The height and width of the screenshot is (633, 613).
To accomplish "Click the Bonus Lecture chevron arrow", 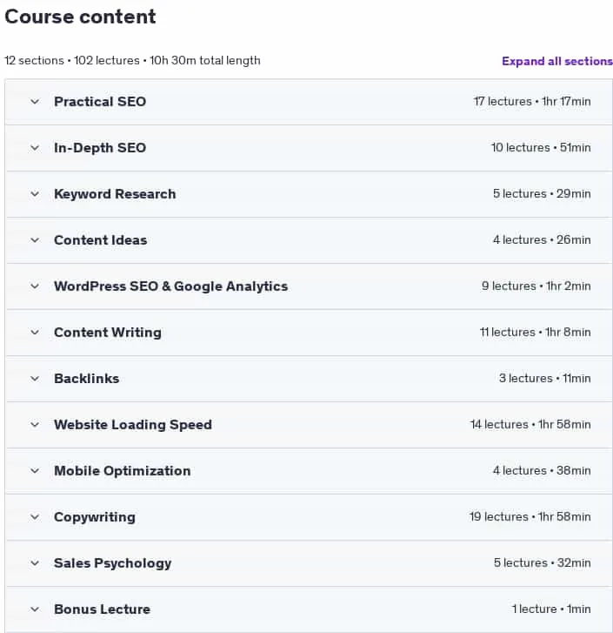I will [x=35, y=609].
